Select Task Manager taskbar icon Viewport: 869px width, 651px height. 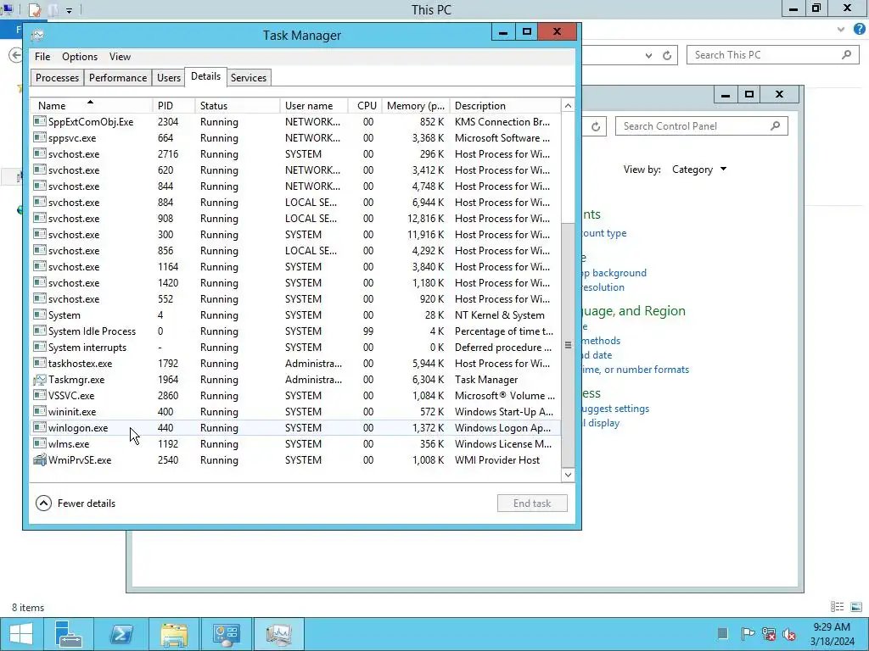(x=278, y=634)
